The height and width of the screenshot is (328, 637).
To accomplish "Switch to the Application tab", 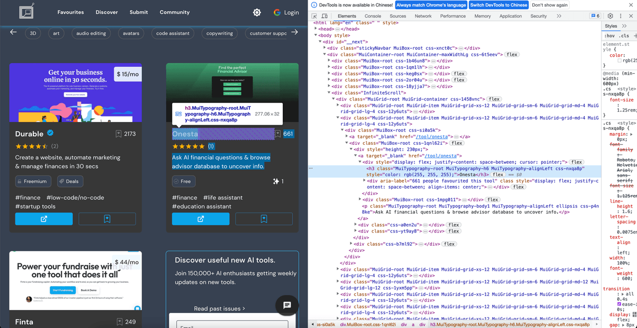I will click(511, 16).
